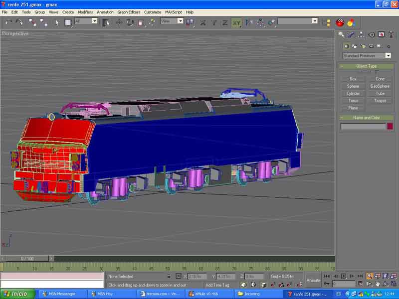
Task: Open the Graph Editors menu
Action: click(129, 12)
